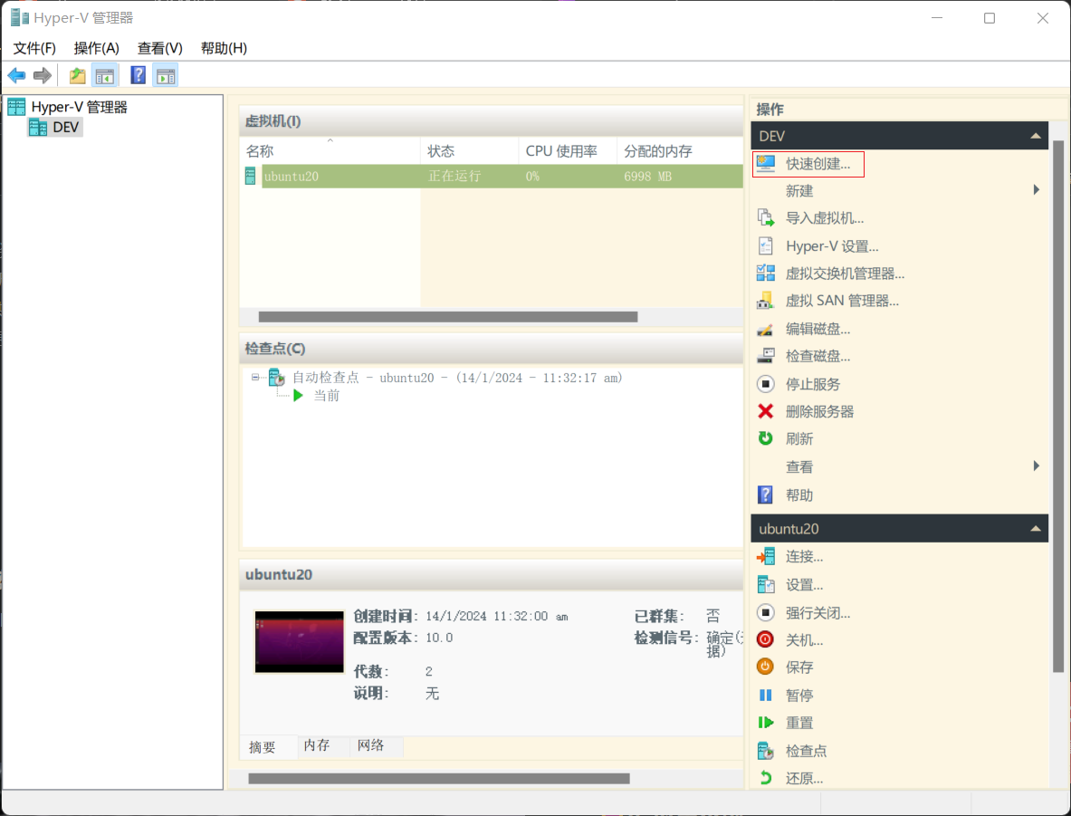This screenshot has height=816, width=1071.
Task: Click the 帮助 question mark icon in actions
Action: pos(766,494)
